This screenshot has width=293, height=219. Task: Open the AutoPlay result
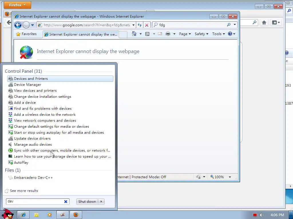pyautogui.click(x=60, y=162)
